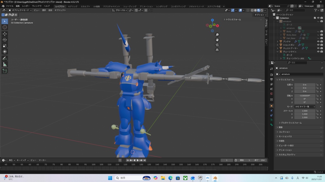The width and height of the screenshot is (325, 182).
Task: Click the オプション button in viewport header
Action: click(259, 15)
